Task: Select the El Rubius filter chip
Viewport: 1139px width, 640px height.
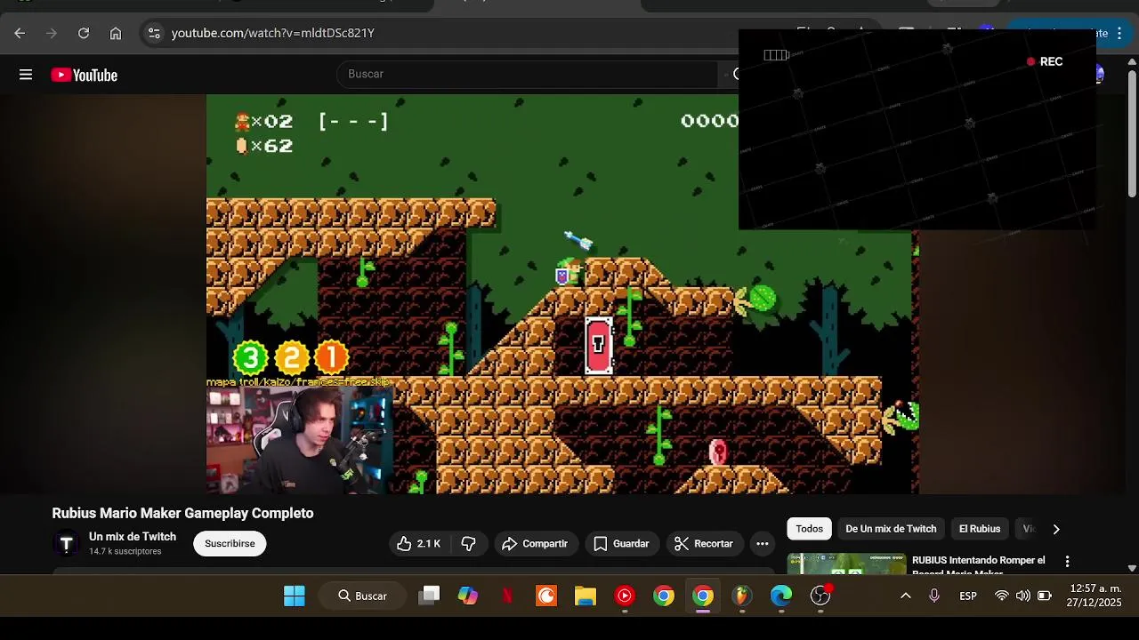Action: click(x=980, y=529)
